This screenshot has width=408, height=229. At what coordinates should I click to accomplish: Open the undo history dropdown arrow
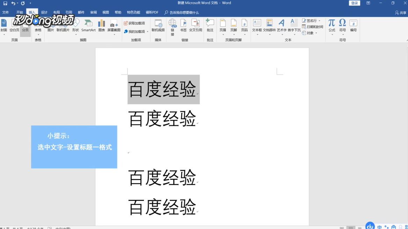click(17, 3)
